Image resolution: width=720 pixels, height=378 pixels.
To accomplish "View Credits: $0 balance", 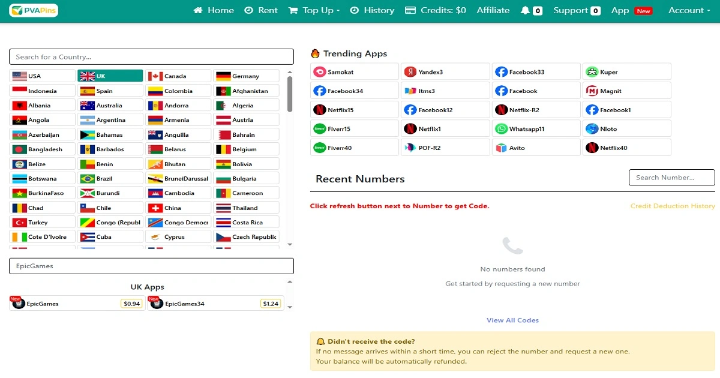I will coord(436,10).
